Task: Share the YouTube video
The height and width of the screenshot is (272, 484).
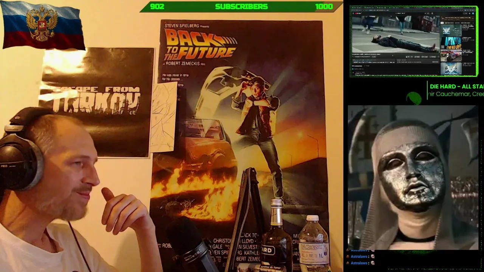Action: pyautogui.click(x=418, y=57)
